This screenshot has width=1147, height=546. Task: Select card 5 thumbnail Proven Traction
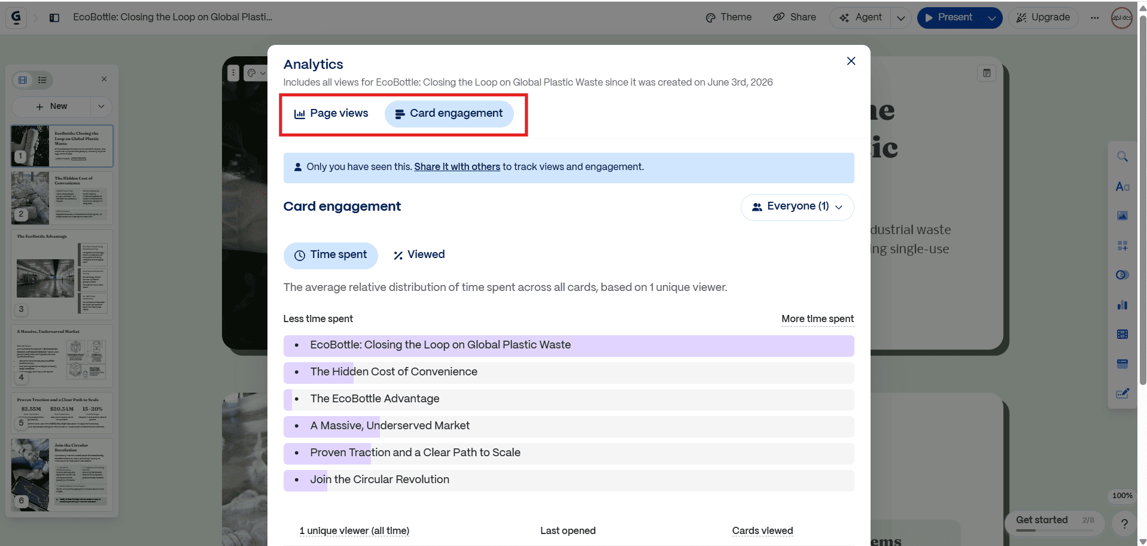point(62,413)
